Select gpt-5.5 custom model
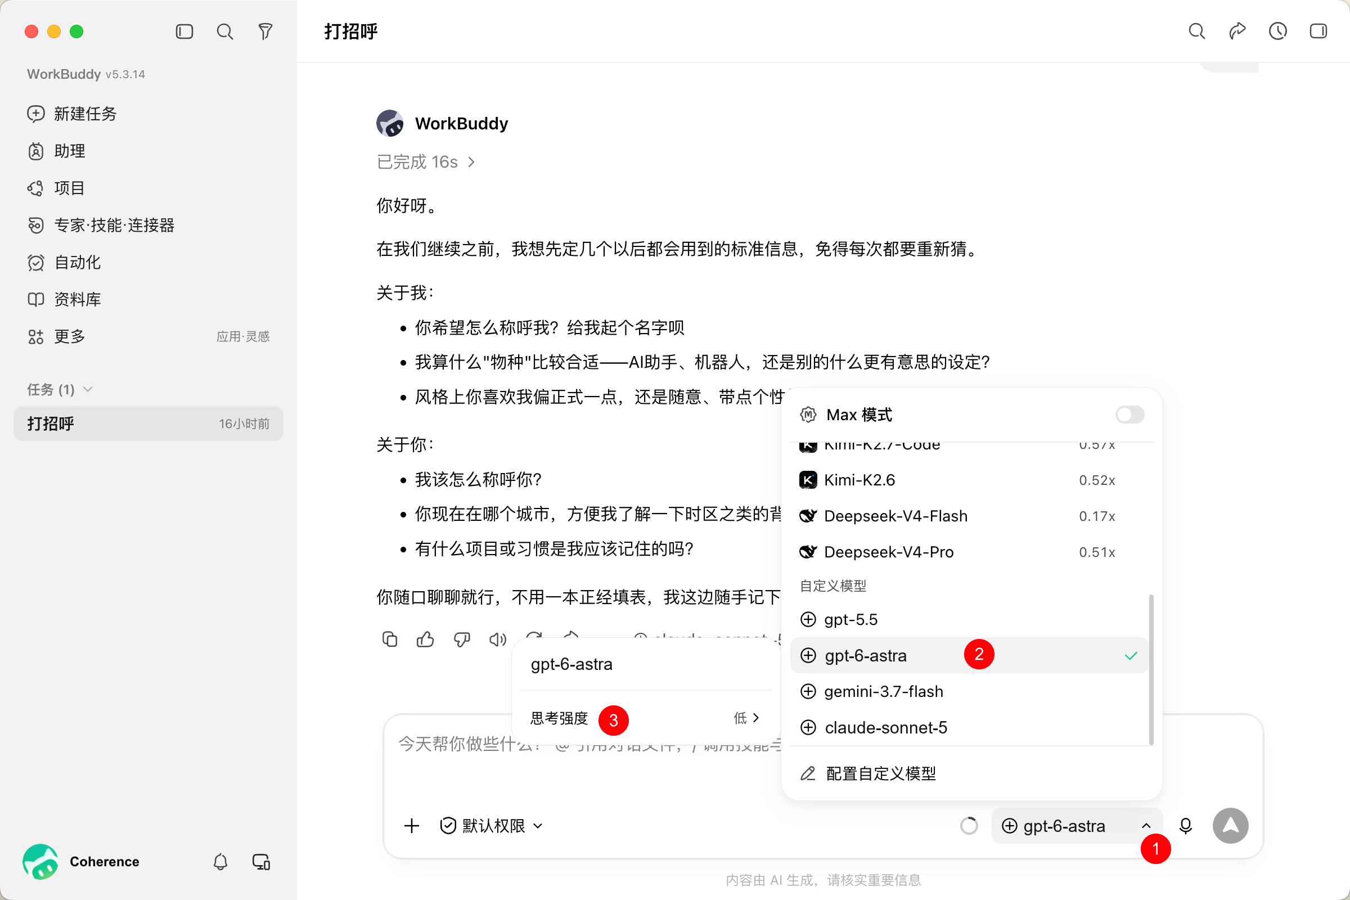 click(x=969, y=619)
